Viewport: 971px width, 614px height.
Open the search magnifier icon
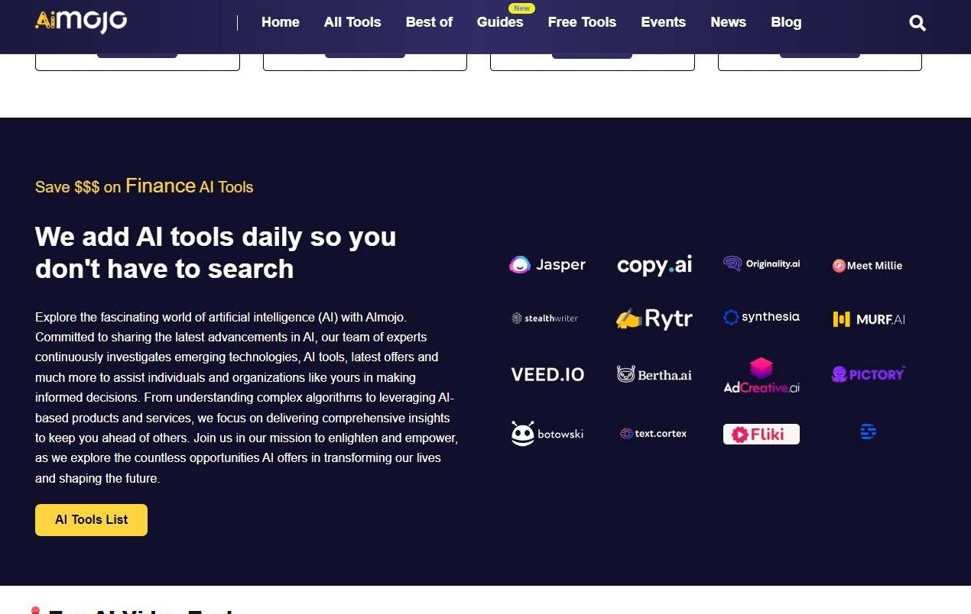point(917,23)
